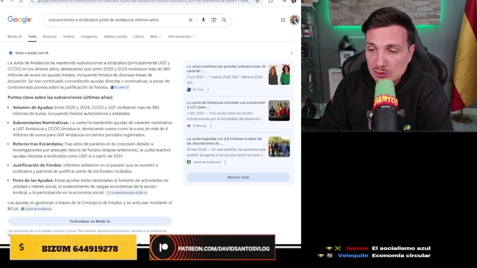Open La Administración al Día +6 source chip
Screen dimensions: 477x268
(x=127, y=193)
